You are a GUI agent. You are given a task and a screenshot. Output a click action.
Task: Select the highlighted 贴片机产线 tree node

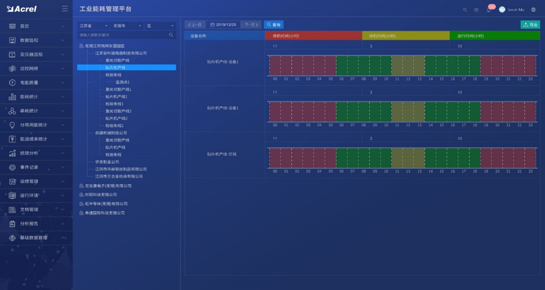click(127, 67)
